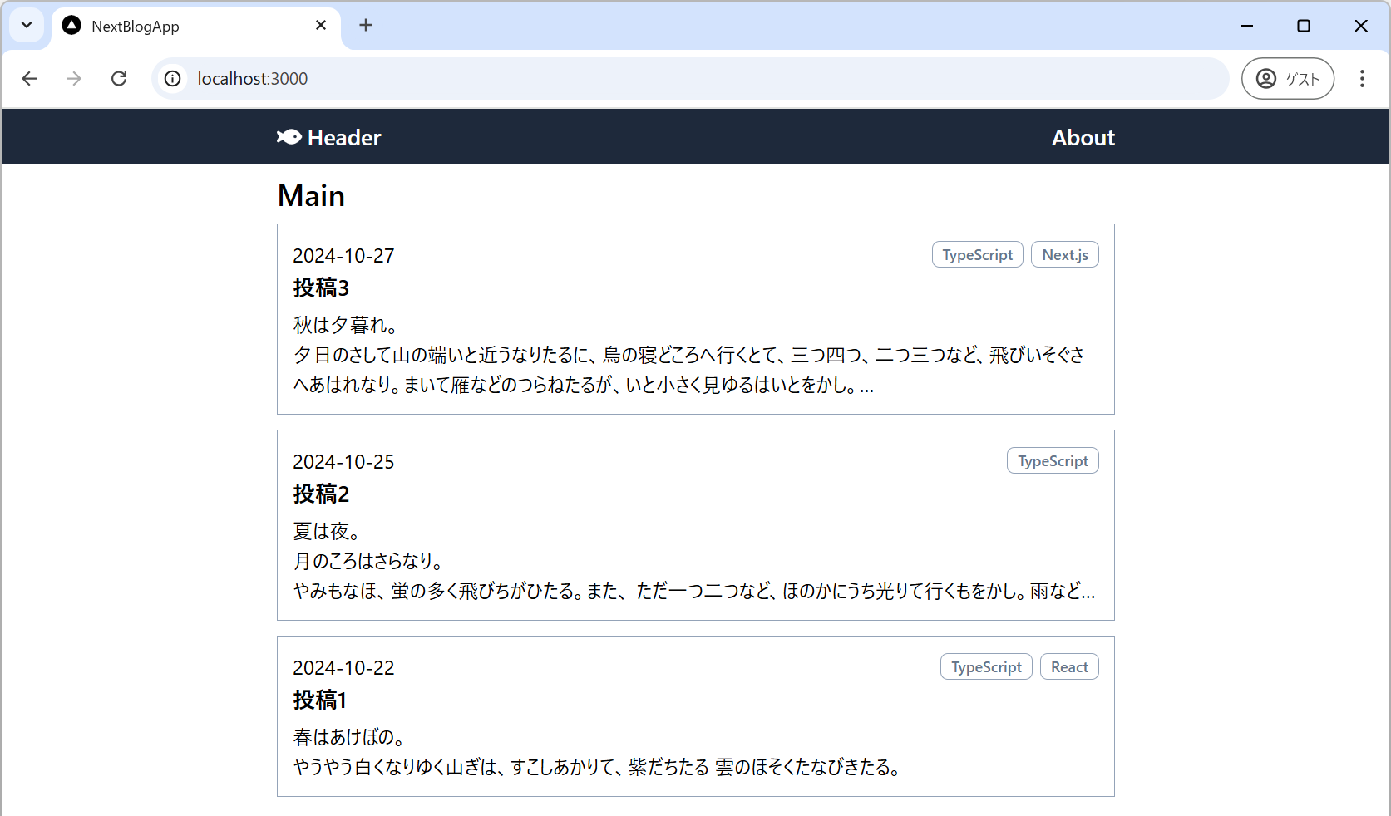Select the Next.js tag on 投稿3
Screen dimensions: 1391x816
pos(1064,255)
